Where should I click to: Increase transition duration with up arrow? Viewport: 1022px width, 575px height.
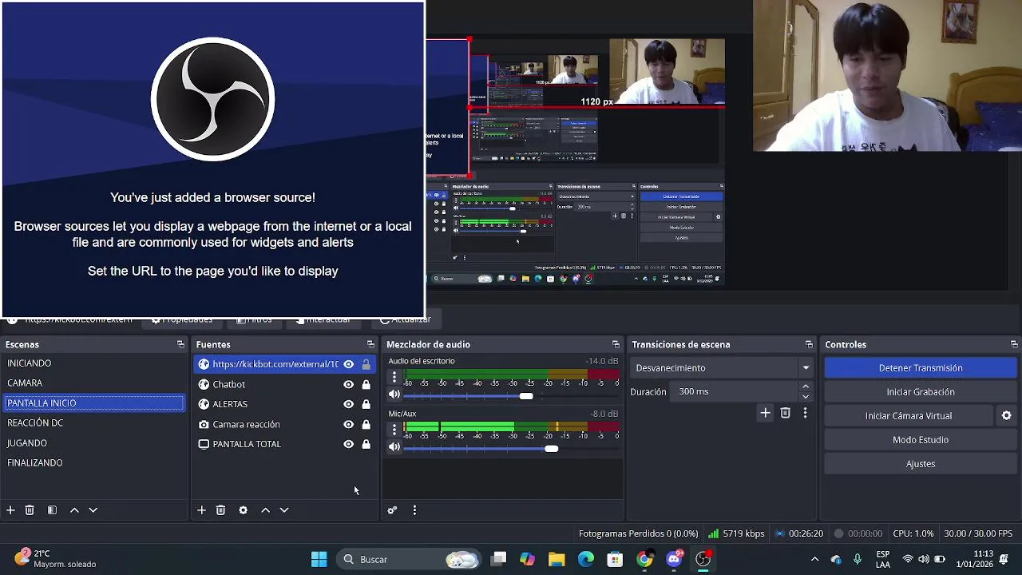(806, 387)
